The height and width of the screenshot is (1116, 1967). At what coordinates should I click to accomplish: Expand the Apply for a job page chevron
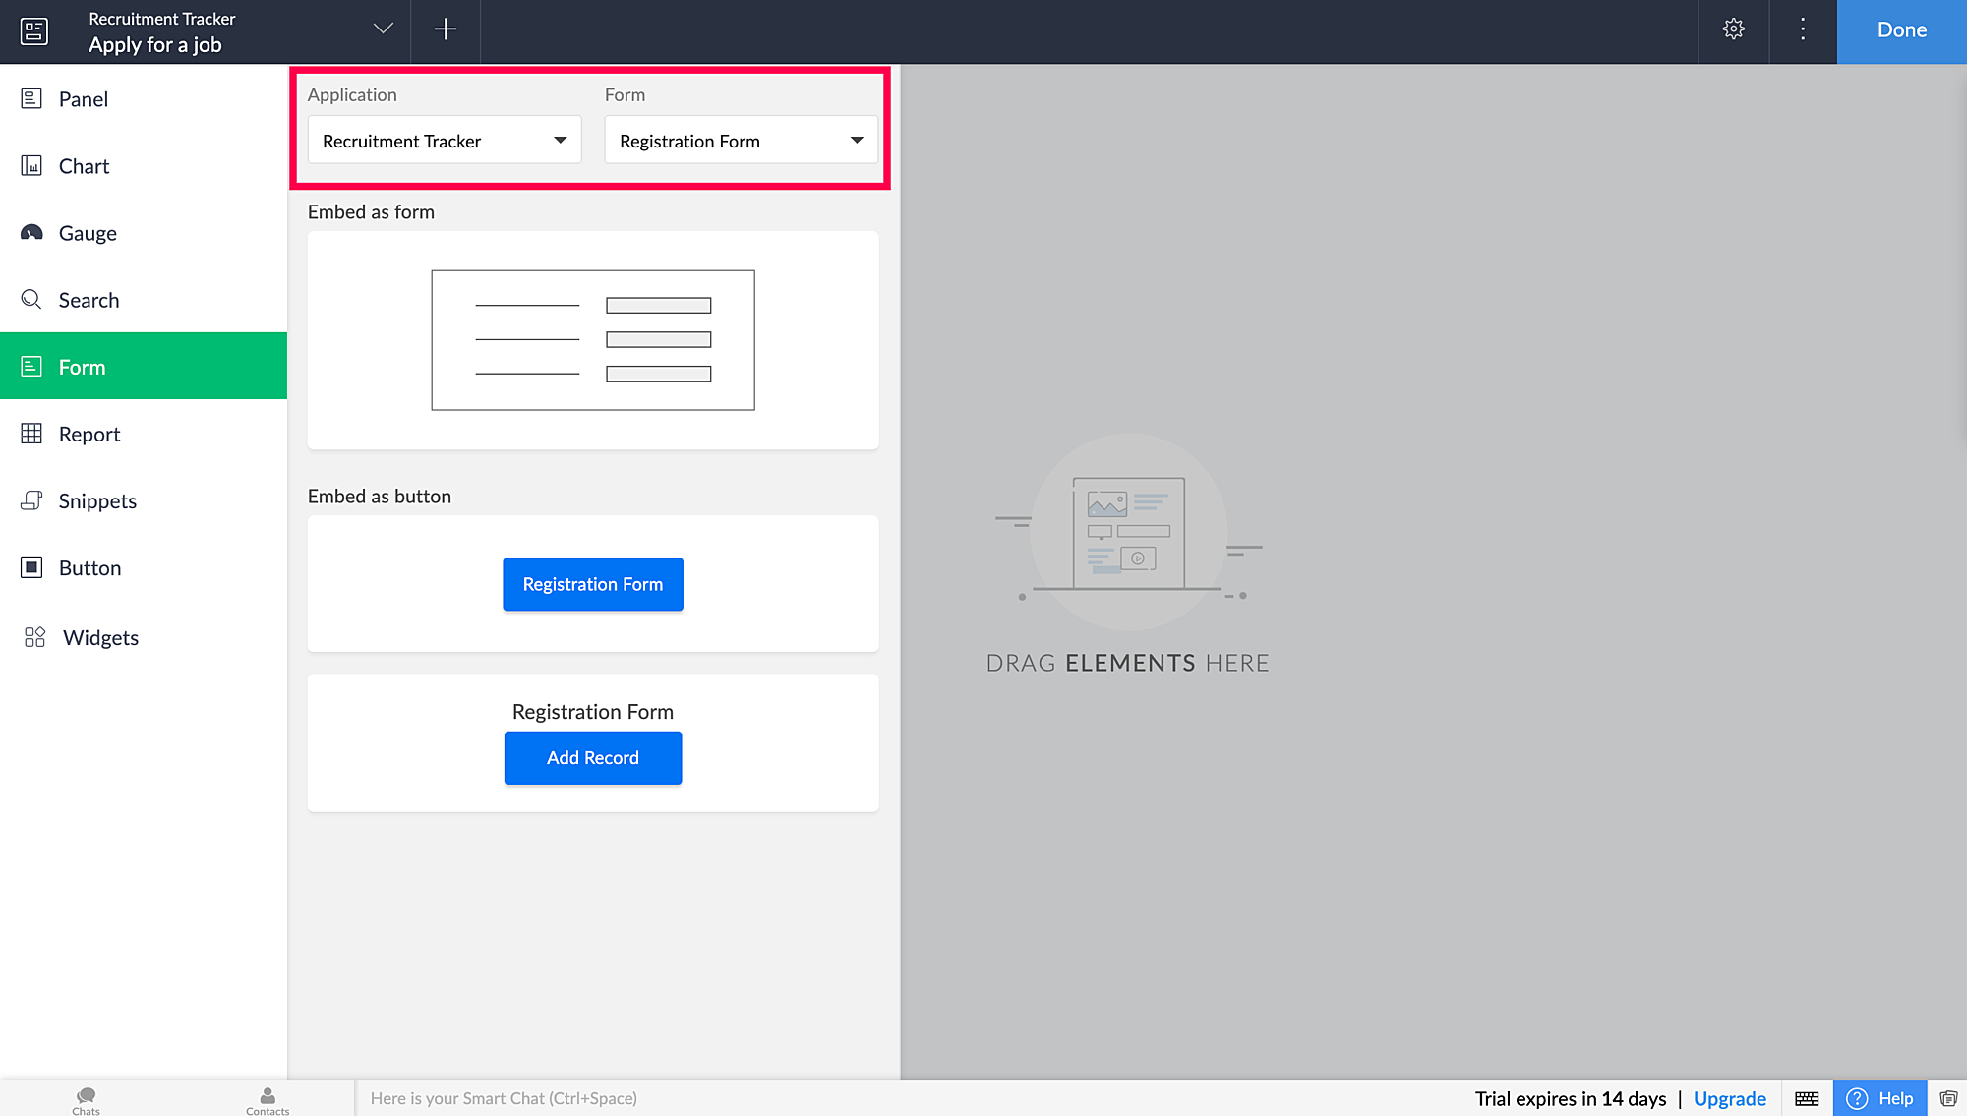(x=384, y=29)
